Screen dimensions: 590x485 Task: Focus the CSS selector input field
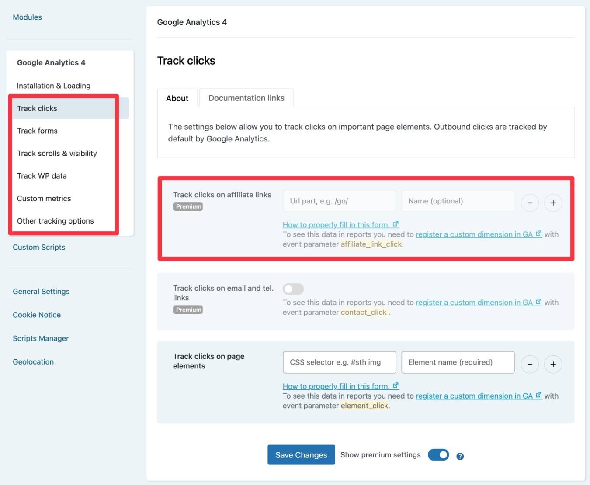[340, 362]
